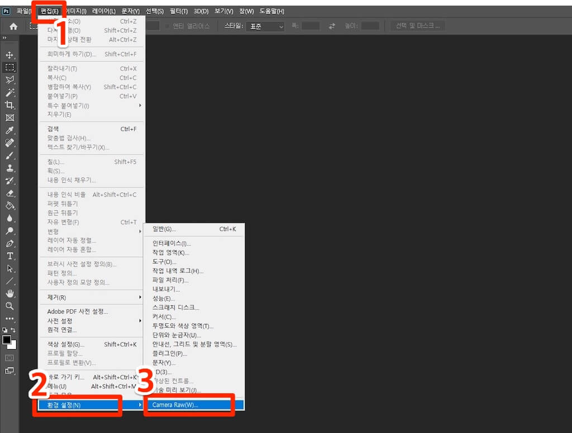
Task: Open the 창(W) menu
Action: [x=246, y=11]
